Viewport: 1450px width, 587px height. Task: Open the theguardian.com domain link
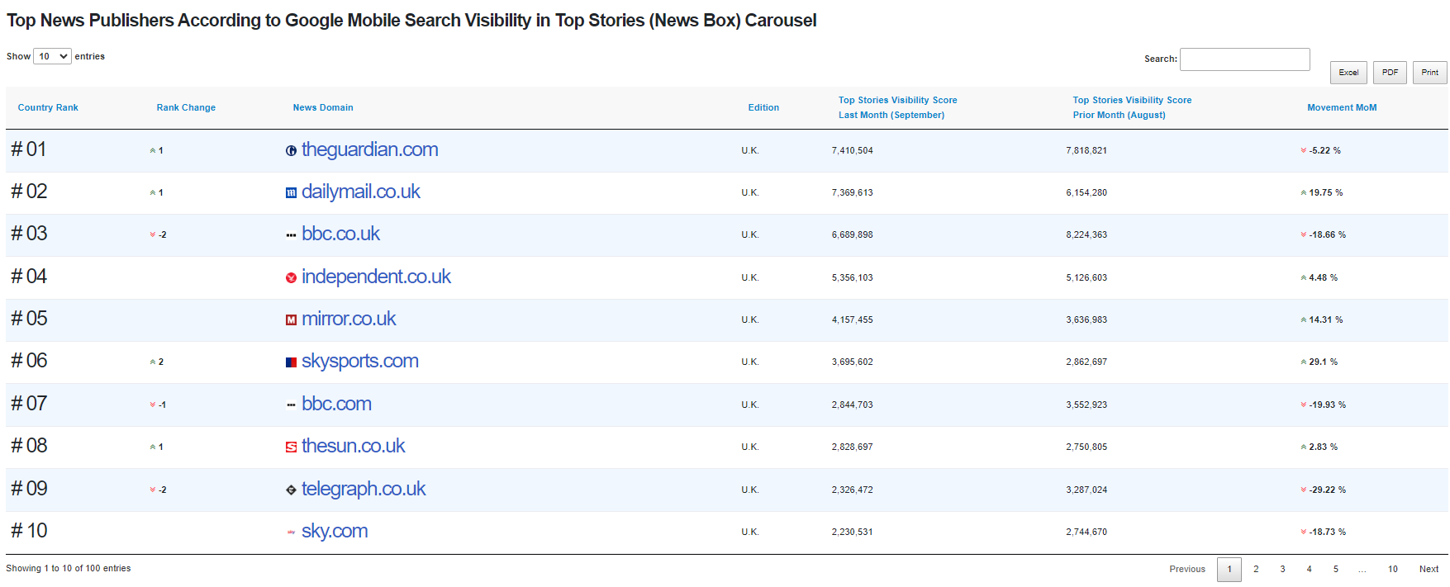(369, 149)
